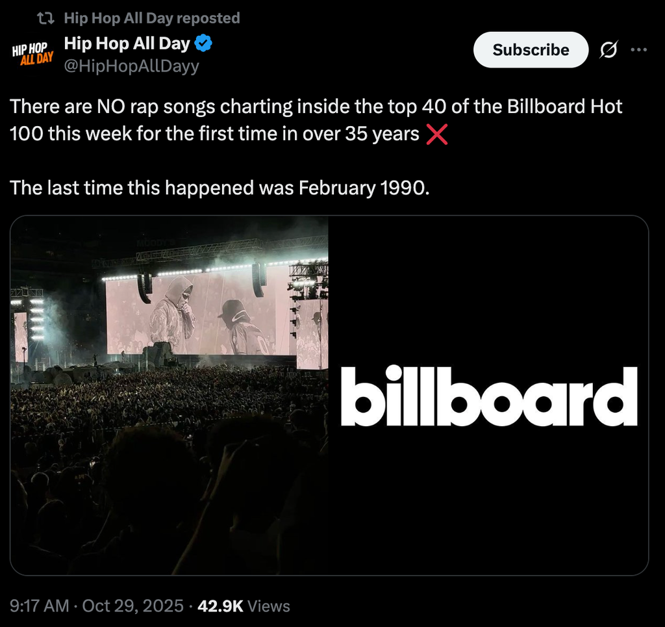Viewport: 665px width, 627px height.
Task: Open the bold Hip Hop All Day display name
Action: click(127, 44)
